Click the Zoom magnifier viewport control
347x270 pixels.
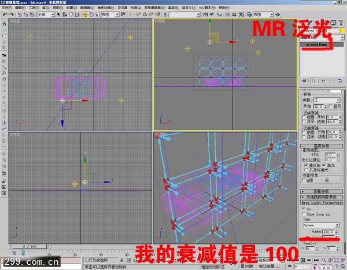[324, 260]
